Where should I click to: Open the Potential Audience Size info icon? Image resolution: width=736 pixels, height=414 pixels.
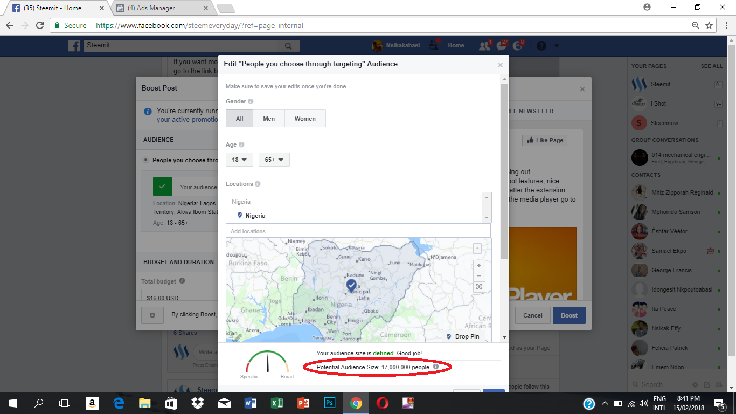[436, 367]
